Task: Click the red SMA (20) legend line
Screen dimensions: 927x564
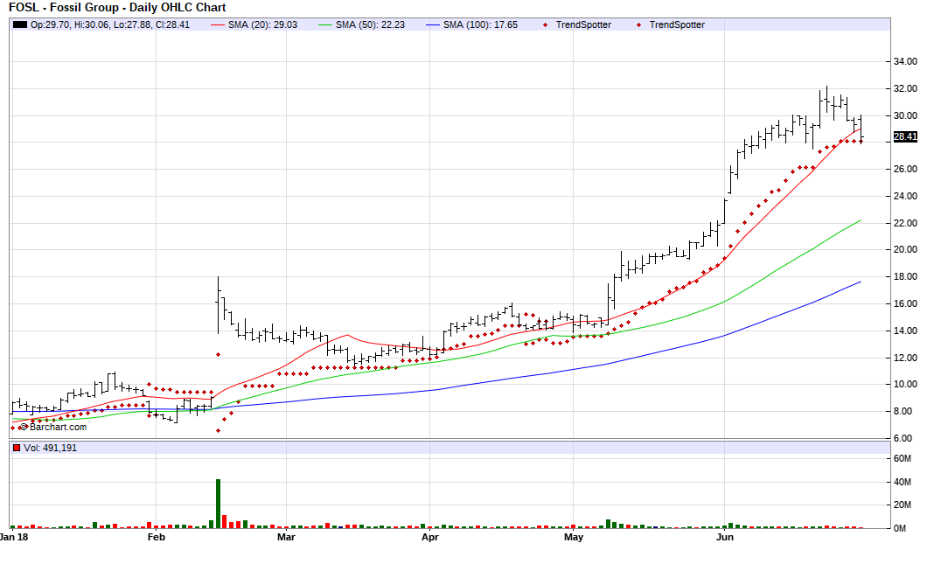Action: click(218, 24)
